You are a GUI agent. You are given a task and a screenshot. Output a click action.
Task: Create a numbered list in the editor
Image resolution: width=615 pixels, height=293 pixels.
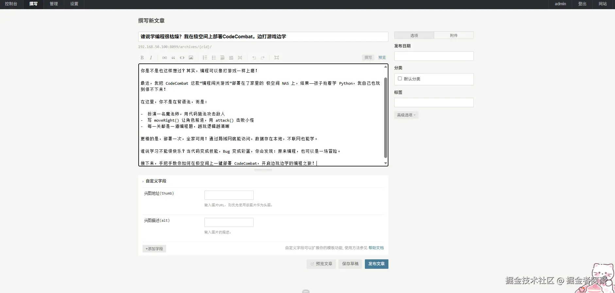click(205, 58)
